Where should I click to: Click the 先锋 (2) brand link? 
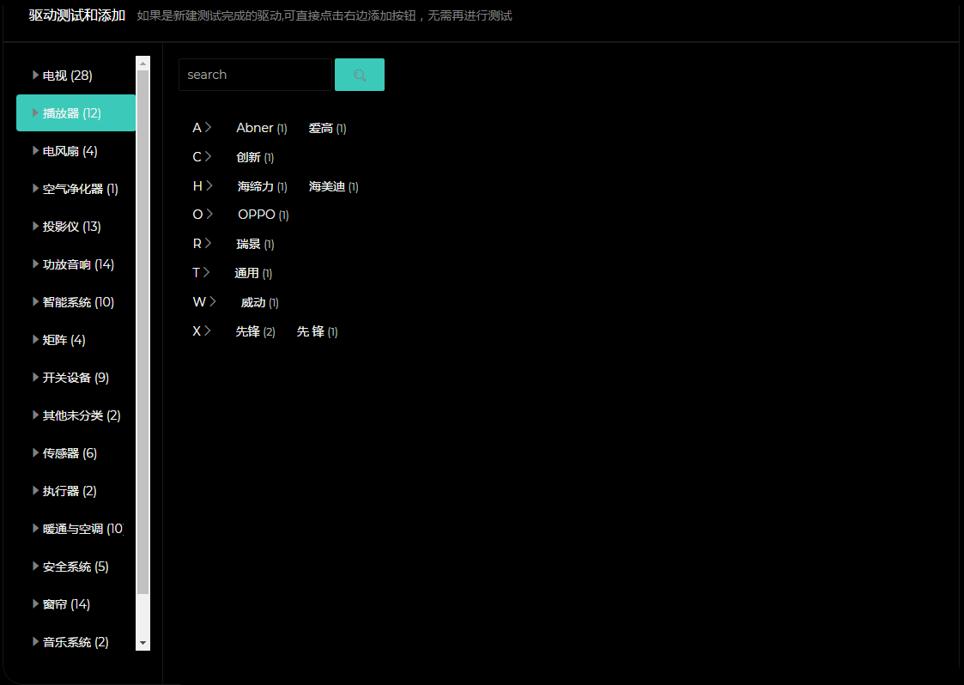tap(255, 331)
